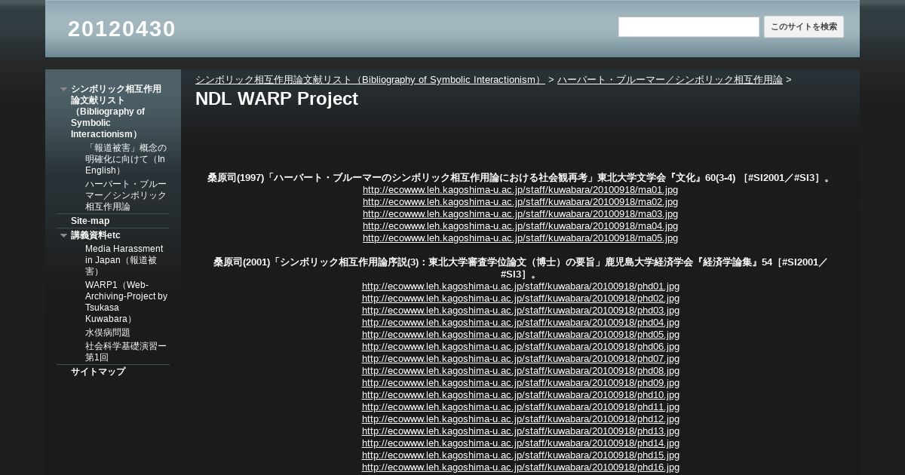This screenshot has width=905, height=475.
Task: Open the phd16.jpg link
Action: [x=520, y=467]
